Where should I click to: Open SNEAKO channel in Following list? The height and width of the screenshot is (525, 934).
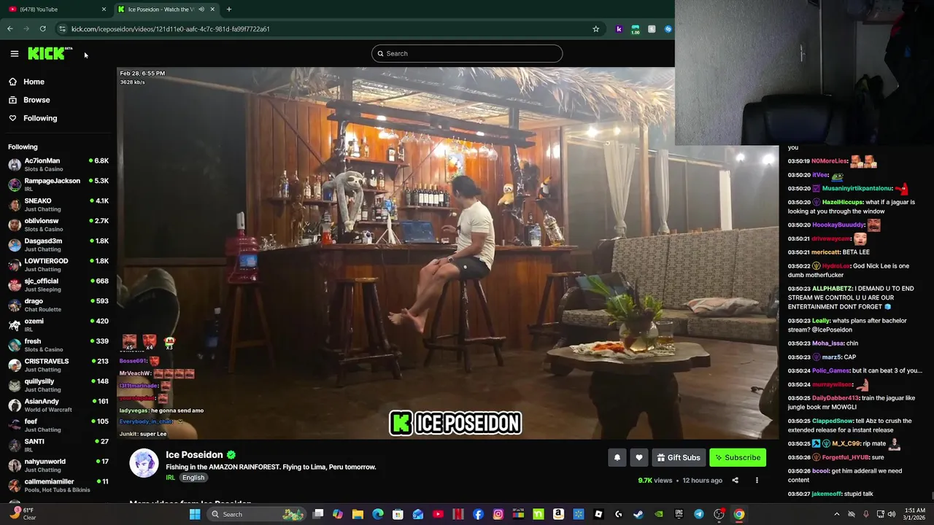click(x=58, y=205)
